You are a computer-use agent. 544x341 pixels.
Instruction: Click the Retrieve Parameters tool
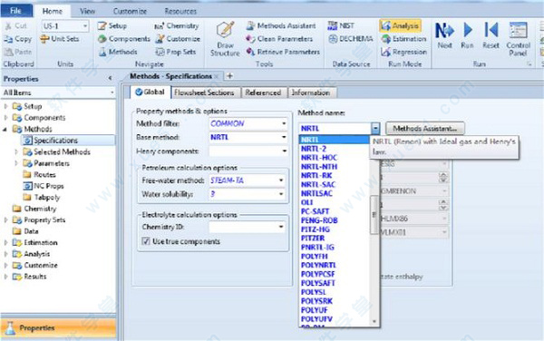pos(283,52)
